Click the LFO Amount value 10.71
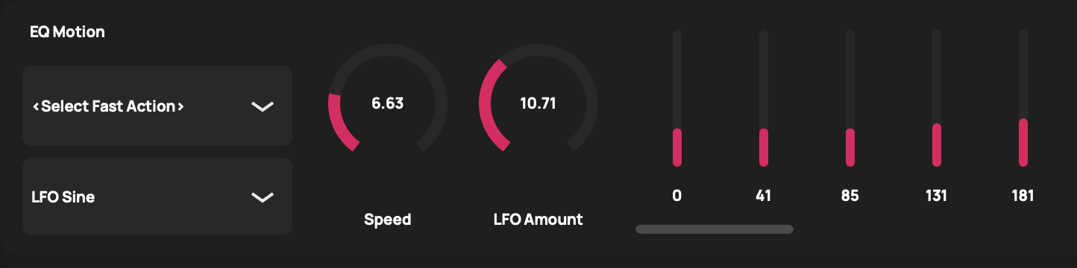This screenshot has width=1077, height=268. [538, 103]
